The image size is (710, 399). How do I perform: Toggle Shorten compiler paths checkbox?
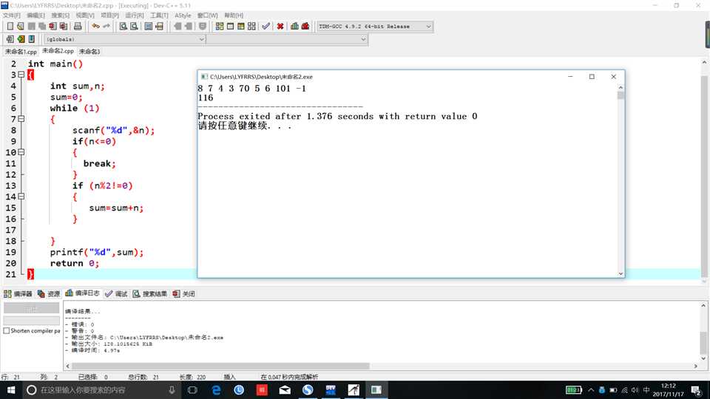7,331
